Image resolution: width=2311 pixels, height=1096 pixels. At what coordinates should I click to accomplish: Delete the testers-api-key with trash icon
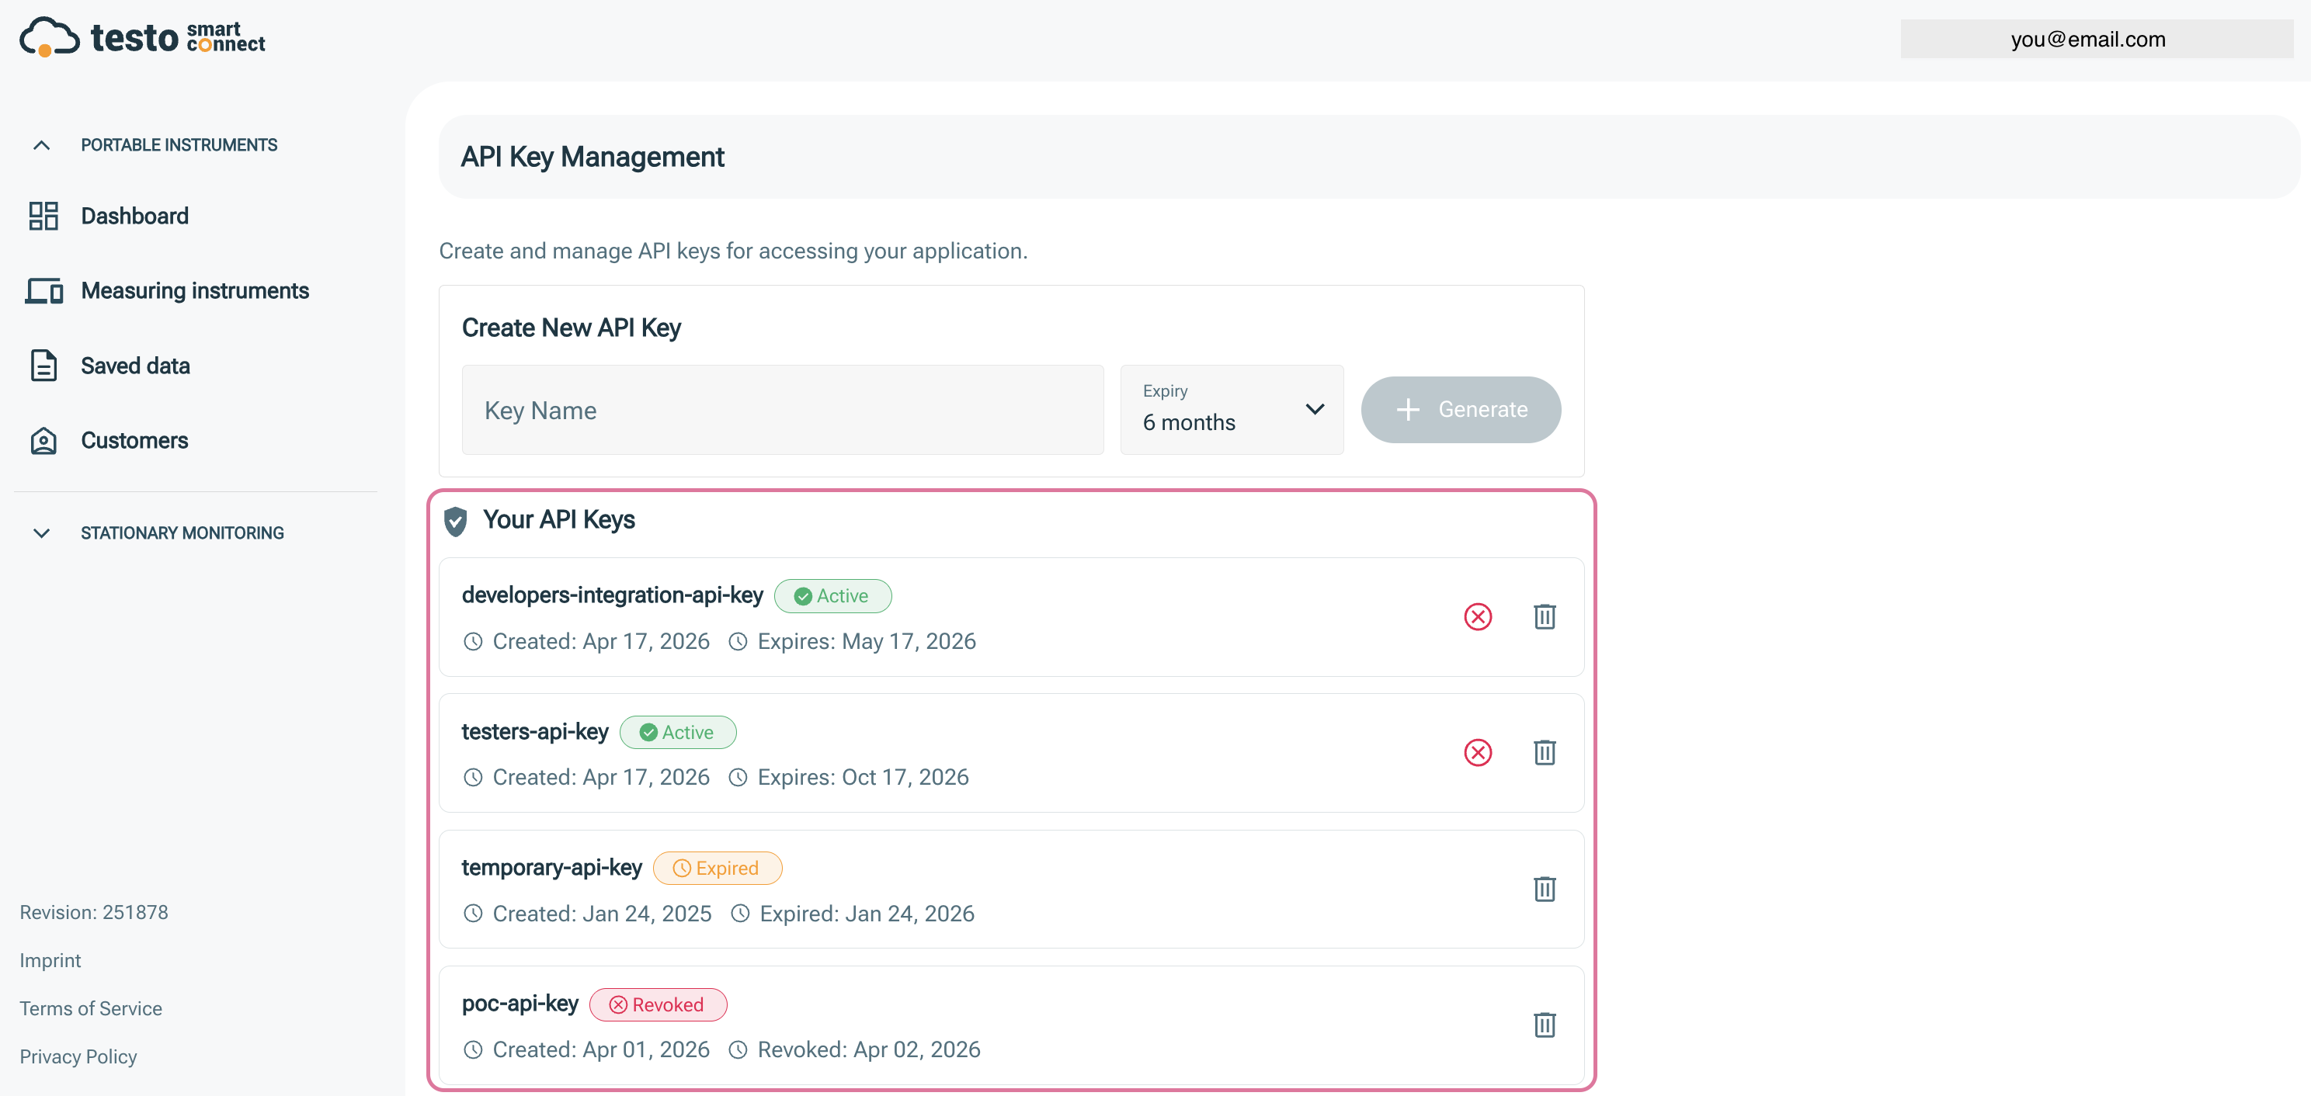1544,751
